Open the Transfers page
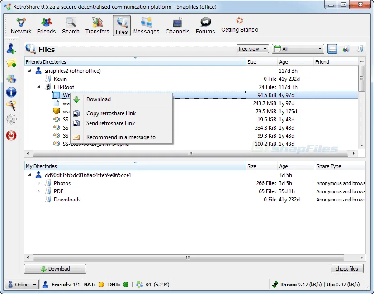 [x=97, y=26]
